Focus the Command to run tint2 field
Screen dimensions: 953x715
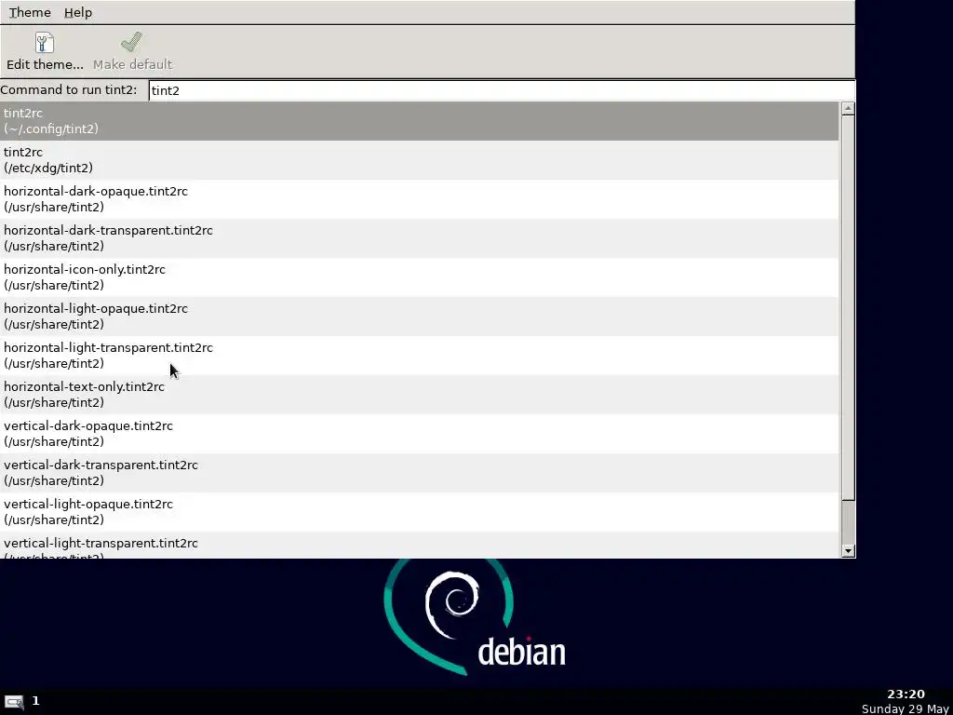point(502,90)
